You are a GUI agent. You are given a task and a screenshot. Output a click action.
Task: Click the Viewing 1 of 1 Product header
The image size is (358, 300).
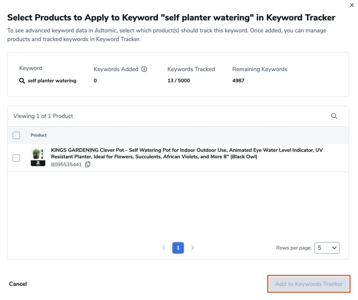(x=43, y=116)
